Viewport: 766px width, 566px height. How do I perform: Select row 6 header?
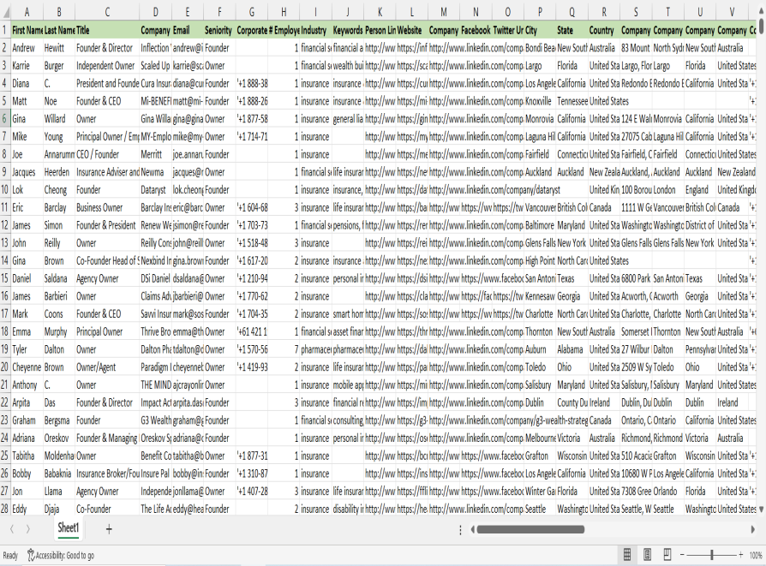pyautogui.click(x=5, y=119)
